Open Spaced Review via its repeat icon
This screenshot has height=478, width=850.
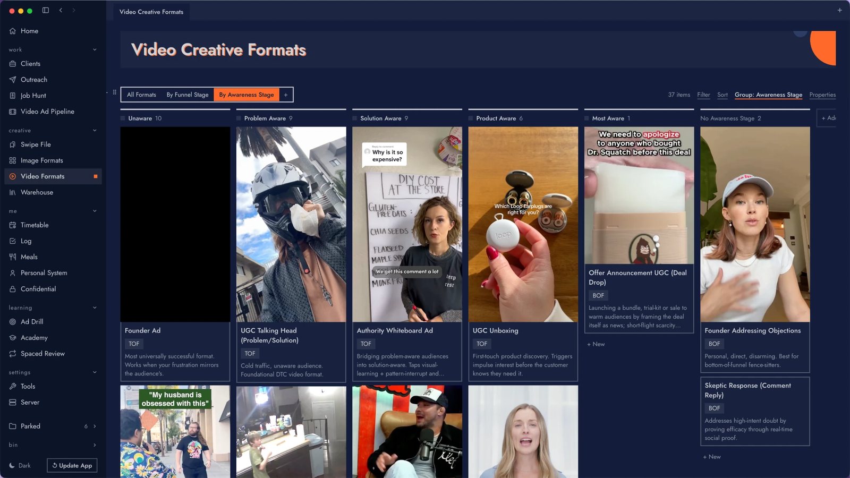click(x=13, y=354)
